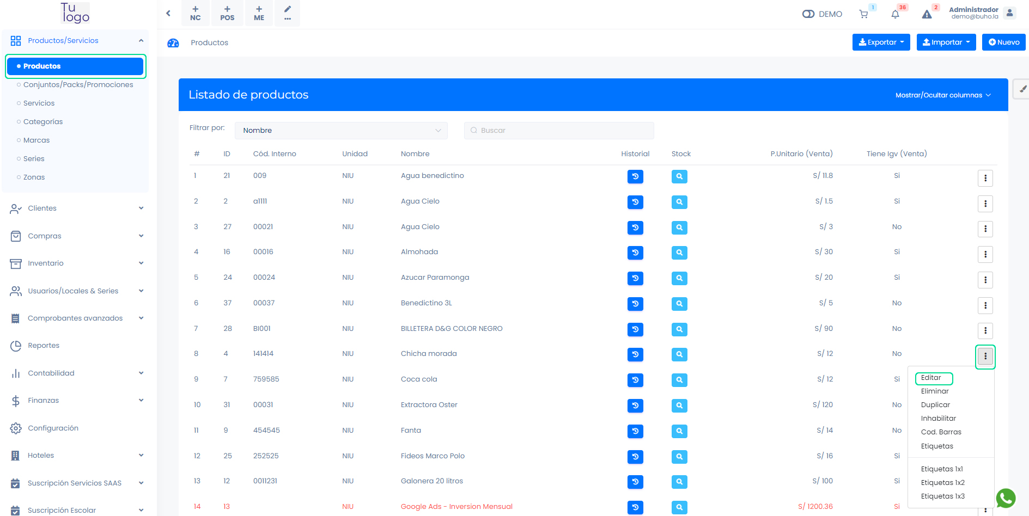Open the Exportar dropdown

[881, 42]
